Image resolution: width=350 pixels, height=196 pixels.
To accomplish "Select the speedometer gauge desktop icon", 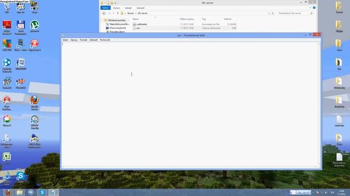I will coord(34,122).
